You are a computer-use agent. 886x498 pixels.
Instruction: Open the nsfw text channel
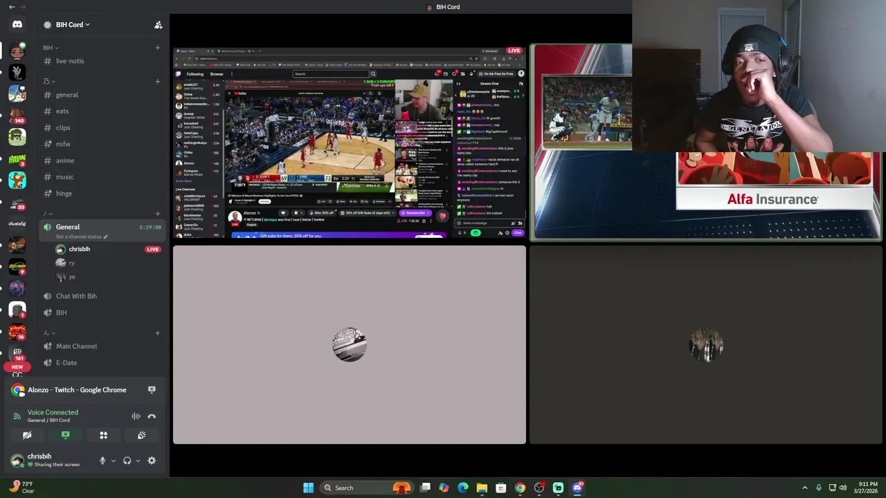click(x=100, y=144)
